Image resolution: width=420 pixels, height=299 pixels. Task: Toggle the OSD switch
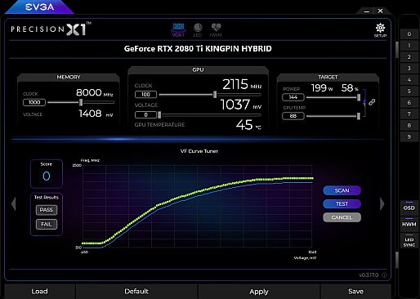(x=409, y=207)
